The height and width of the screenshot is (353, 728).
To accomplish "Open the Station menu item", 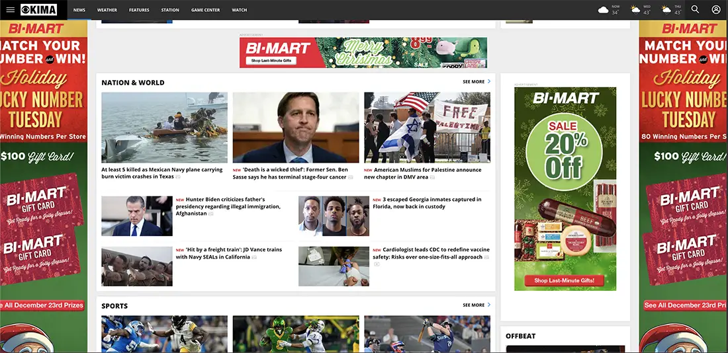I will (170, 10).
